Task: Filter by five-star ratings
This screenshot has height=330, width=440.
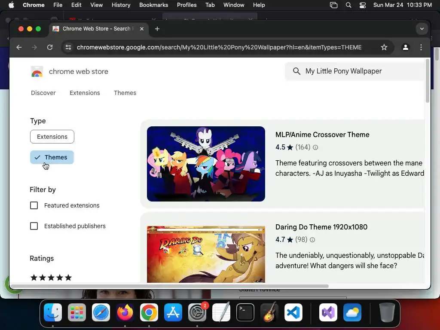Action: pos(51,278)
